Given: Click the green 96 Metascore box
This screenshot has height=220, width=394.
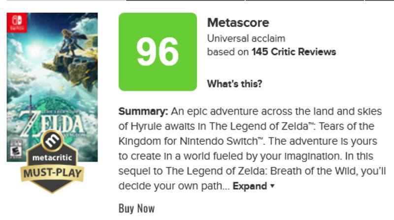Looking at the screenshot, I should [x=158, y=52].
